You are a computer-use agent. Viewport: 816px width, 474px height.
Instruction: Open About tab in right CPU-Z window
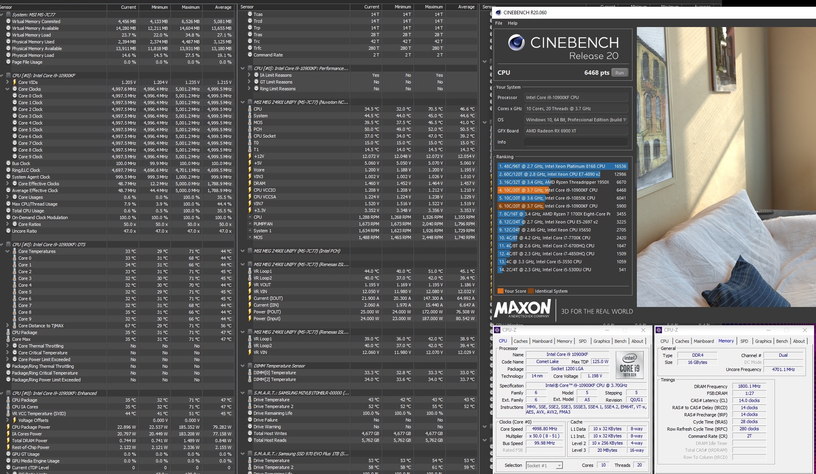798,341
